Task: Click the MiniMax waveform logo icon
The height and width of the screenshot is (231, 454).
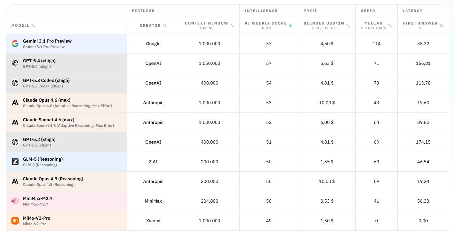Action: tap(15, 201)
